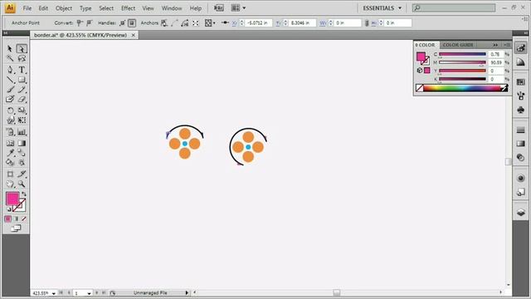Select the Scale tool

(22, 110)
